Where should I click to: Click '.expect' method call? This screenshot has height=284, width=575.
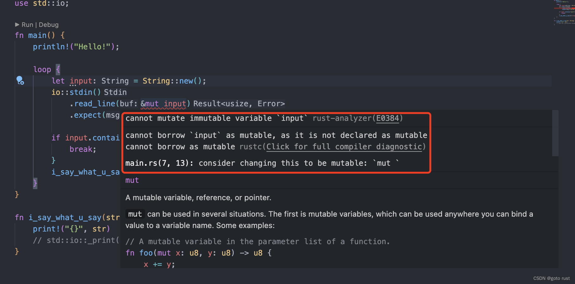click(x=85, y=115)
